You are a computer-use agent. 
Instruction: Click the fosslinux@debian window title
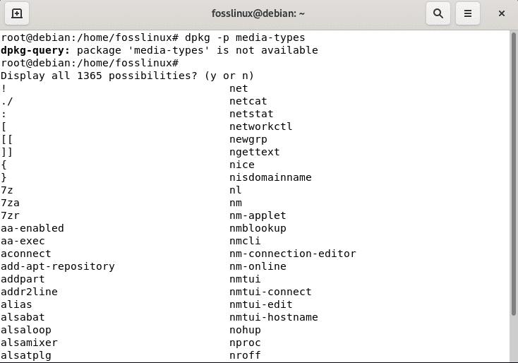(258, 13)
